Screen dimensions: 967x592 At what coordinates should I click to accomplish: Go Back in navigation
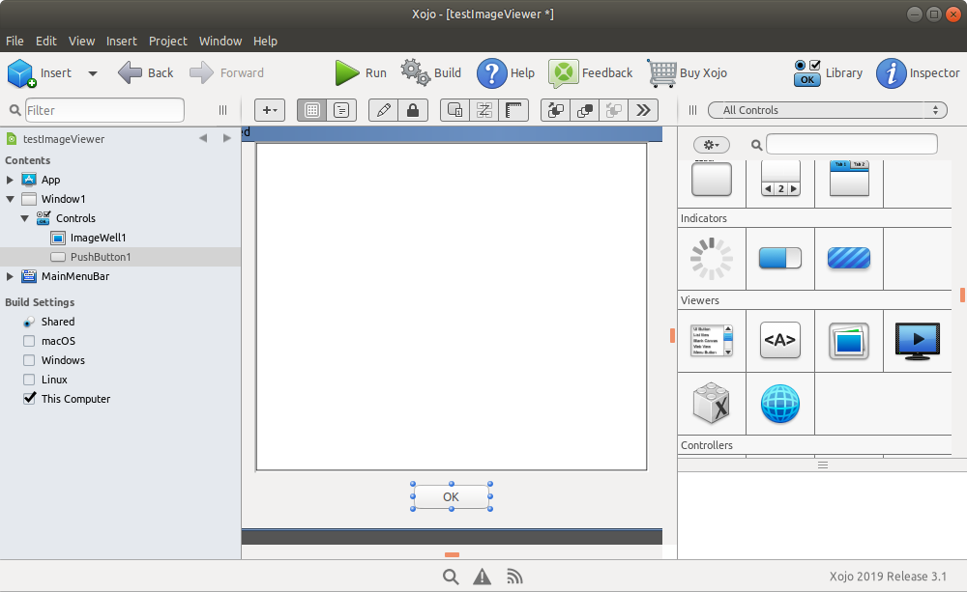click(146, 72)
